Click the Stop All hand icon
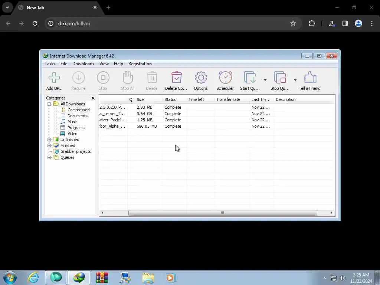The width and height of the screenshot is (380, 285). coord(128,78)
